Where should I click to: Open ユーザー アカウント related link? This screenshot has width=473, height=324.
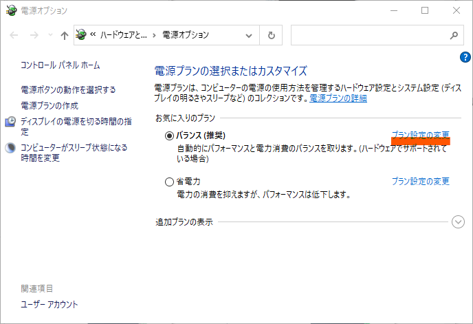pyautogui.click(x=49, y=304)
